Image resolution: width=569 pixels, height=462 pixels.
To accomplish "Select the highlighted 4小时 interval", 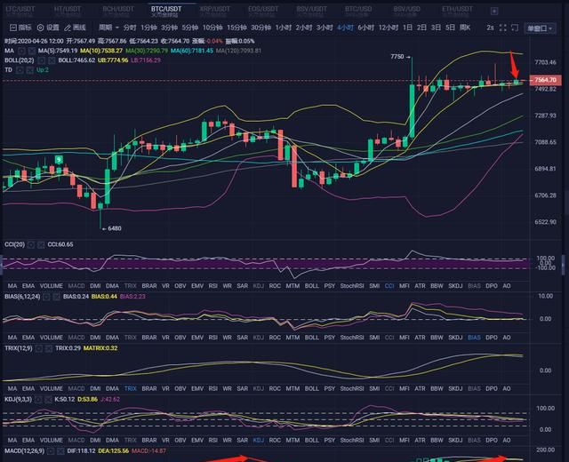I will click(x=345, y=28).
